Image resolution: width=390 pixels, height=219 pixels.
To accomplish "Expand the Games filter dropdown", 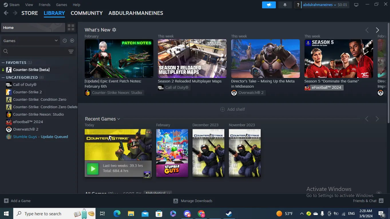I will (56, 41).
